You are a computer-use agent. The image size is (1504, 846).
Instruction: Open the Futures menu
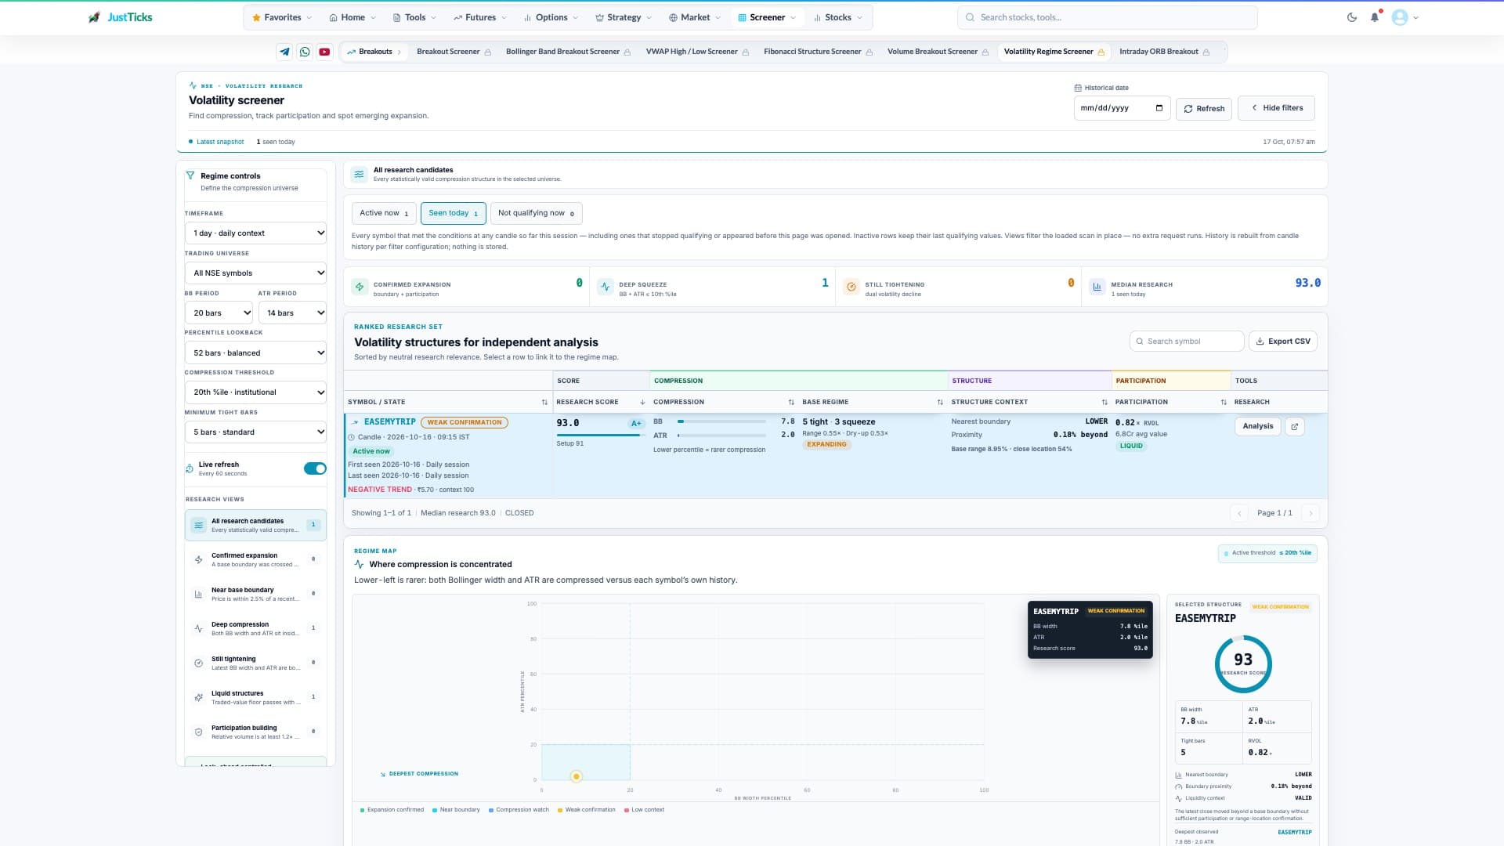click(x=479, y=17)
